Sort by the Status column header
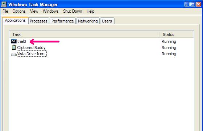Image resolution: width=203 pixels, height=131 pixels. point(177,34)
